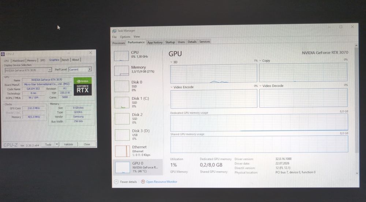Click the GA104-302 code name field
The height and width of the screenshot is (202, 366).
coord(33,89)
